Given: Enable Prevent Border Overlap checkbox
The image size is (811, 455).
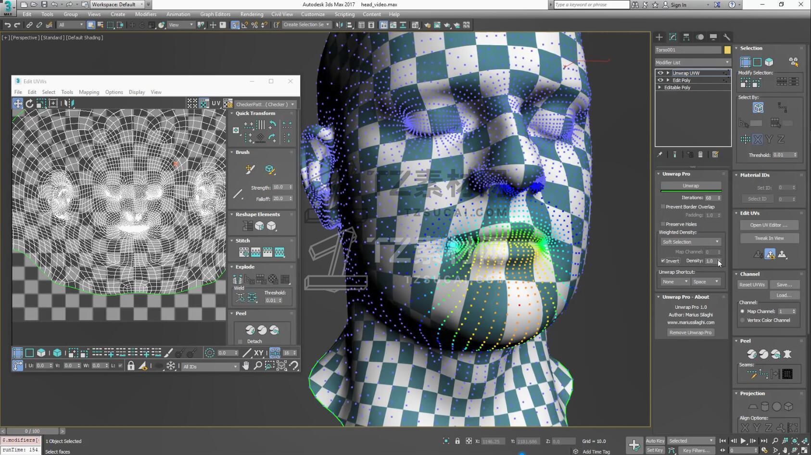Looking at the screenshot, I should pos(663,207).
